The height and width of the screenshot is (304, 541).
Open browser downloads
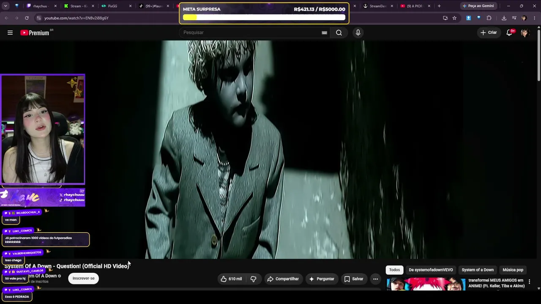tap(504, 18)
